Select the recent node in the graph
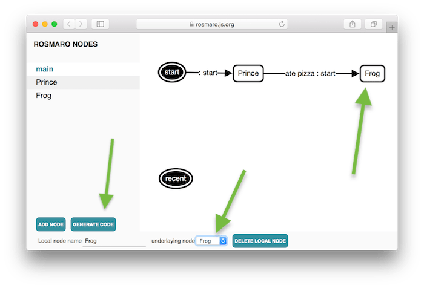 tap(176, 178)
